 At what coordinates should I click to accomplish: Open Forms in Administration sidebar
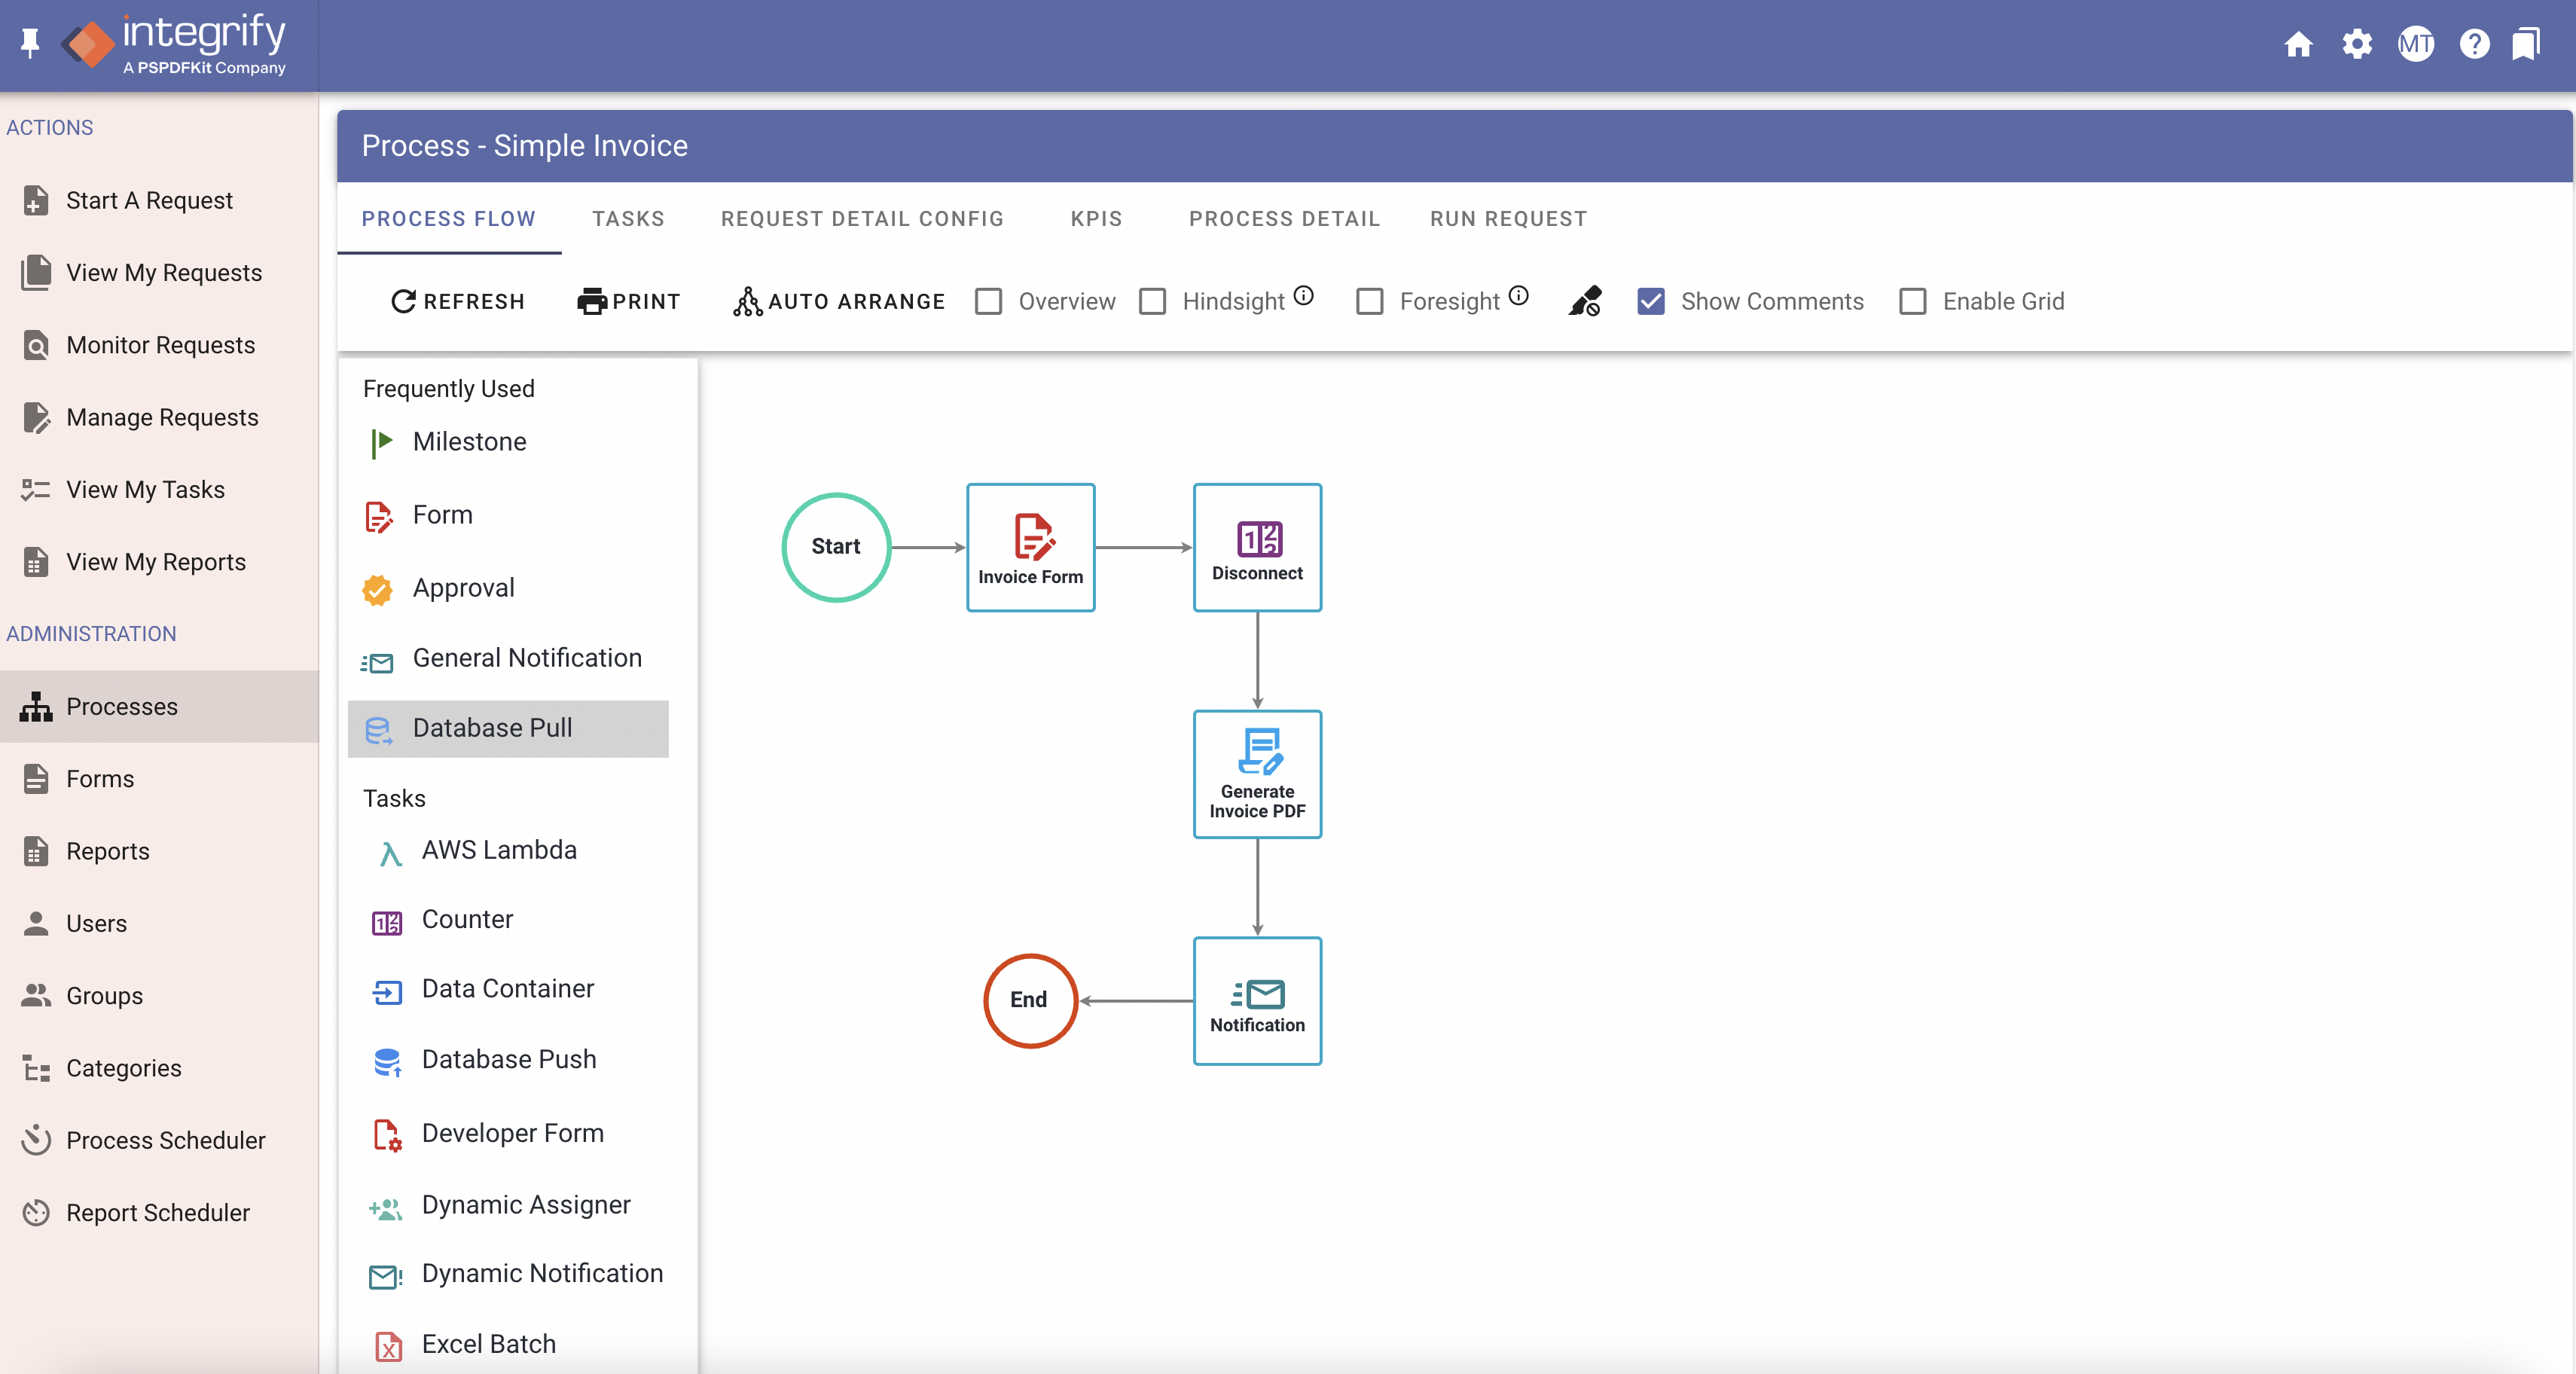pyautogui.click(x=159, y=779)
